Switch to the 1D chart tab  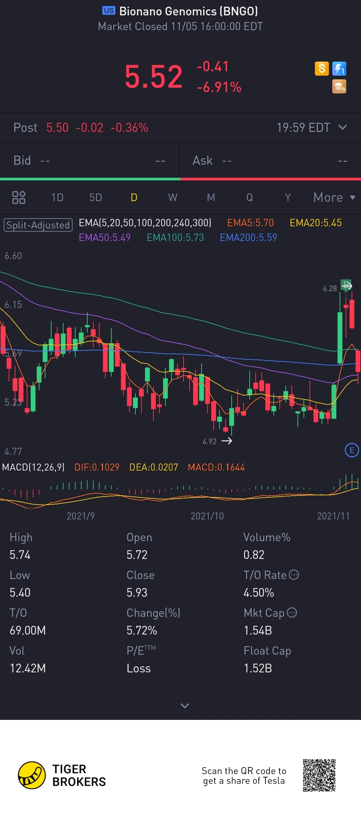coord(57,197)
